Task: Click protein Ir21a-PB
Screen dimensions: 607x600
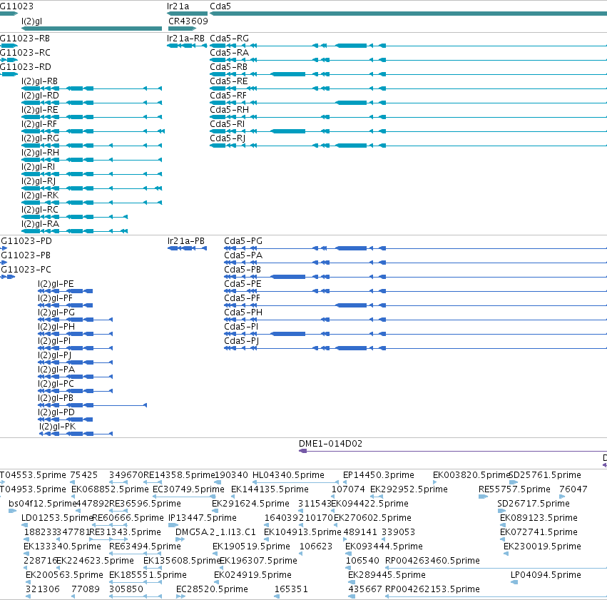Action: coord(187,248)
